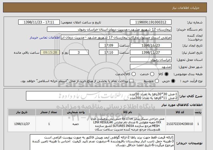Image resolution: width=213 pixels, height=150 pixels.
Task: Click the واحد شمارش column header
Action: click(76, 112)
